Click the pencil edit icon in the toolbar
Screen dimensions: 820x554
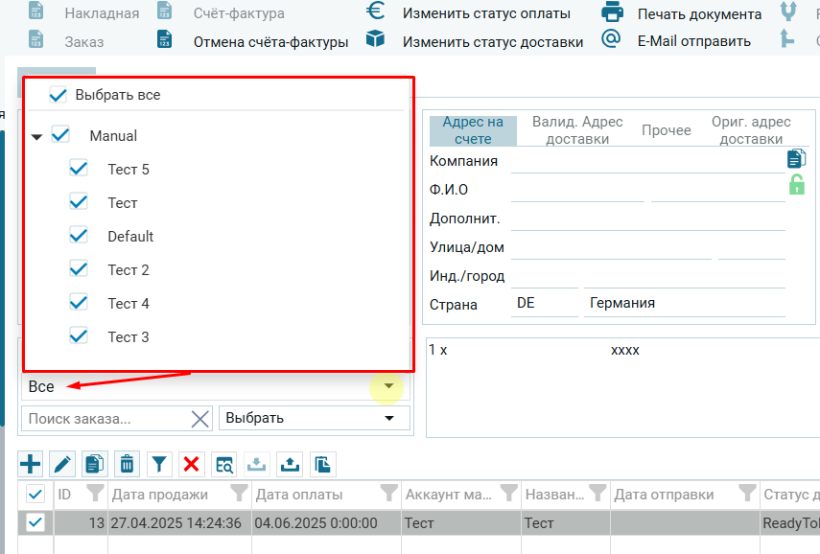click(62, 464)
